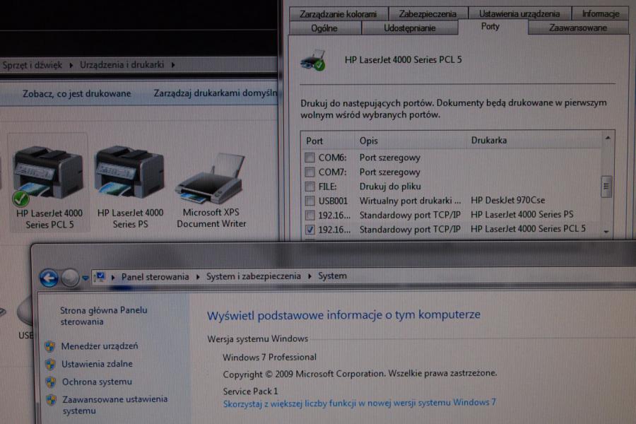Untick checked port of LaserJet 4000 PCL 5

310,229
